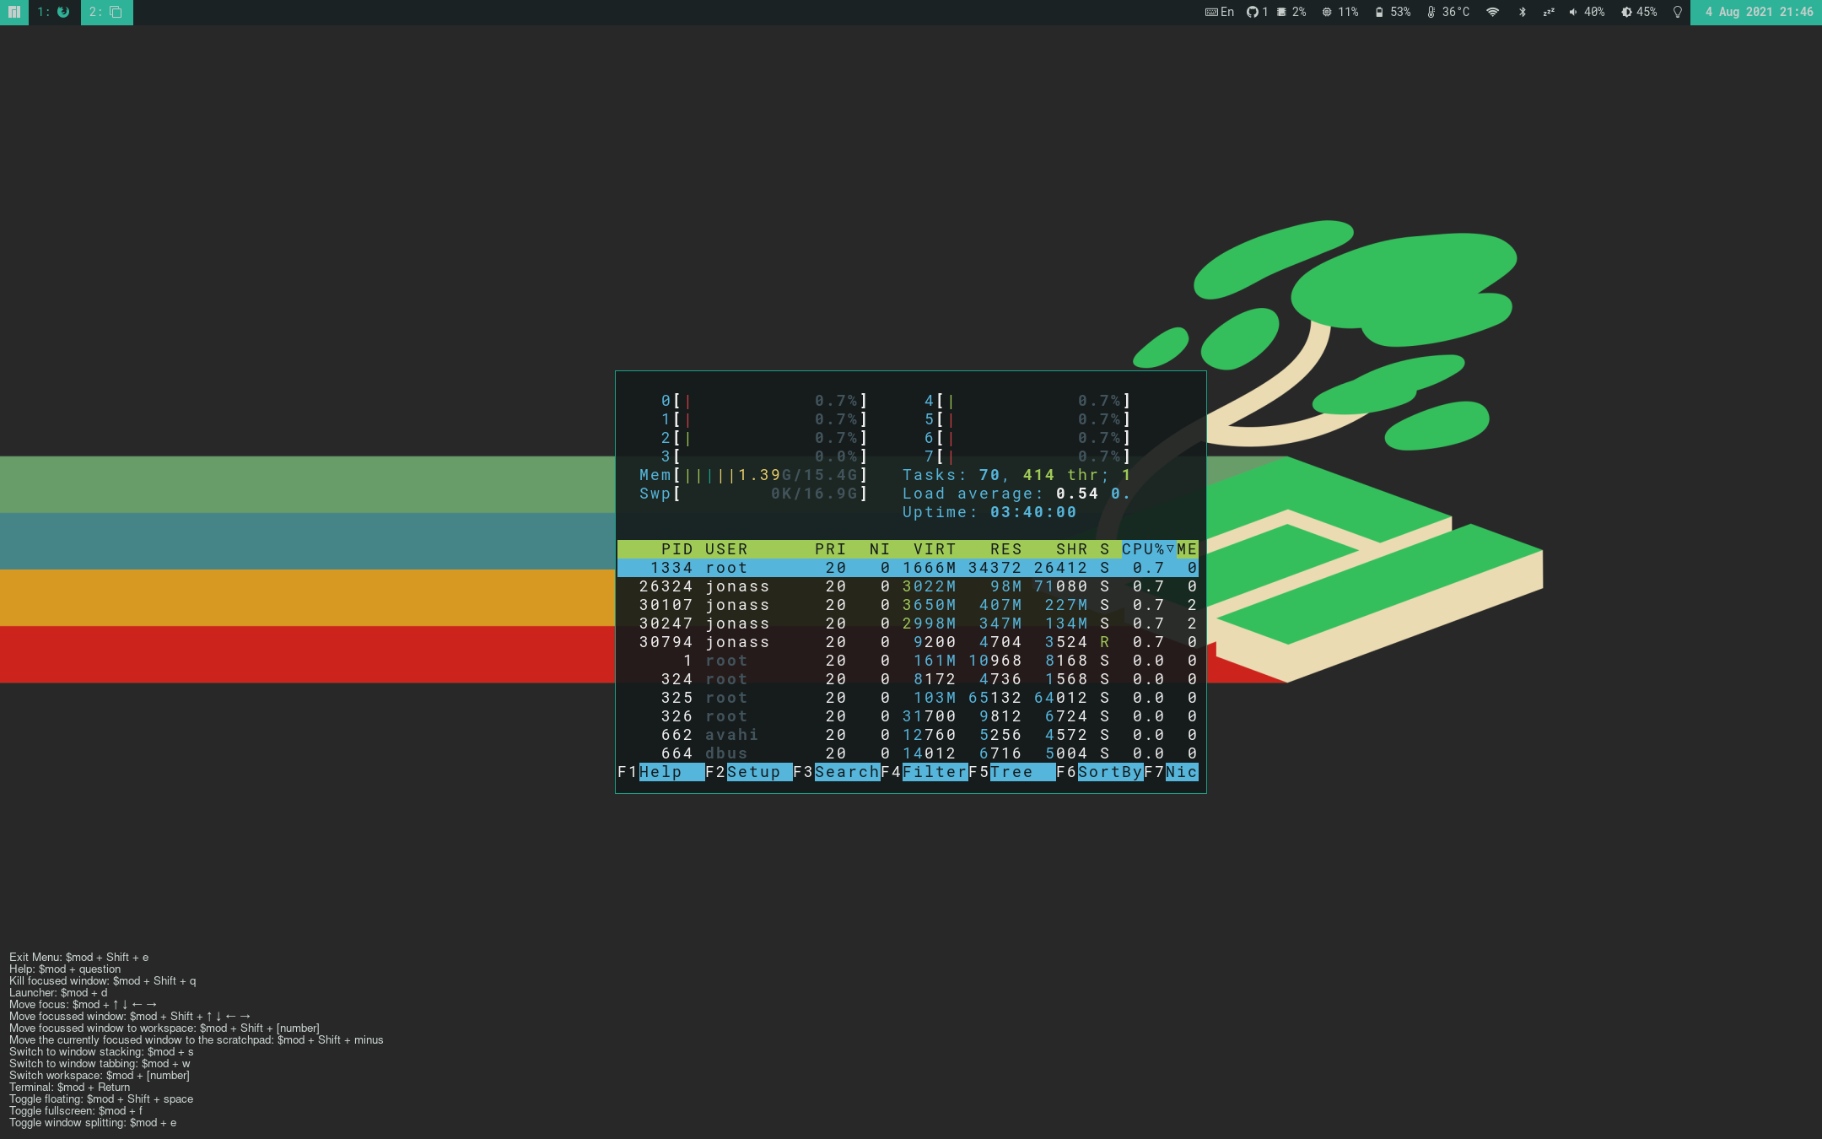This screenshot has height=1139, width=1822.
Task: Click the battery 53% indicator
Action: pos(1393,12)
